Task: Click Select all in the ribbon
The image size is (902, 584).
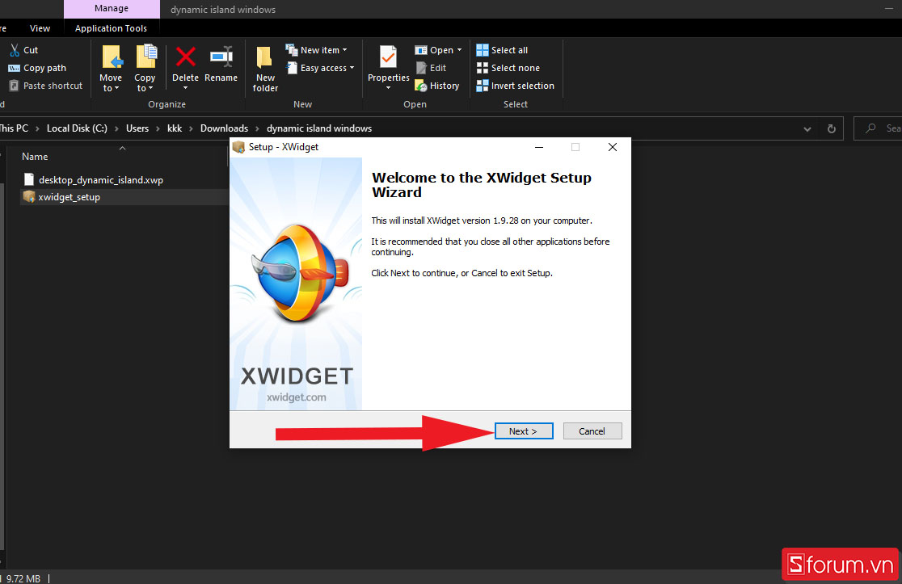Action: (502, 50)
